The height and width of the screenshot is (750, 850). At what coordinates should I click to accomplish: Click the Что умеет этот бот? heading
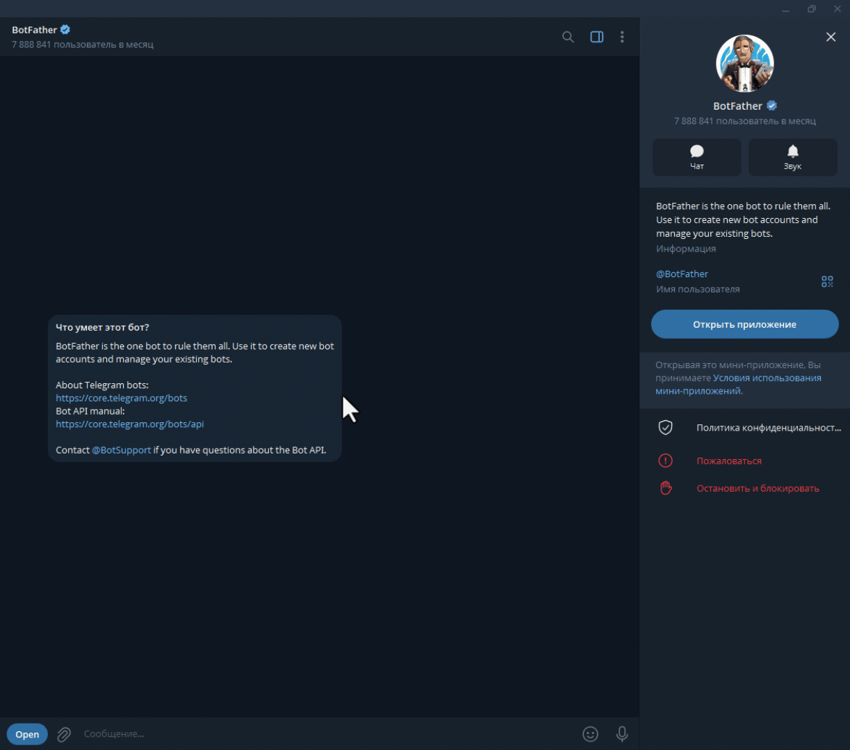click(102, 327)
